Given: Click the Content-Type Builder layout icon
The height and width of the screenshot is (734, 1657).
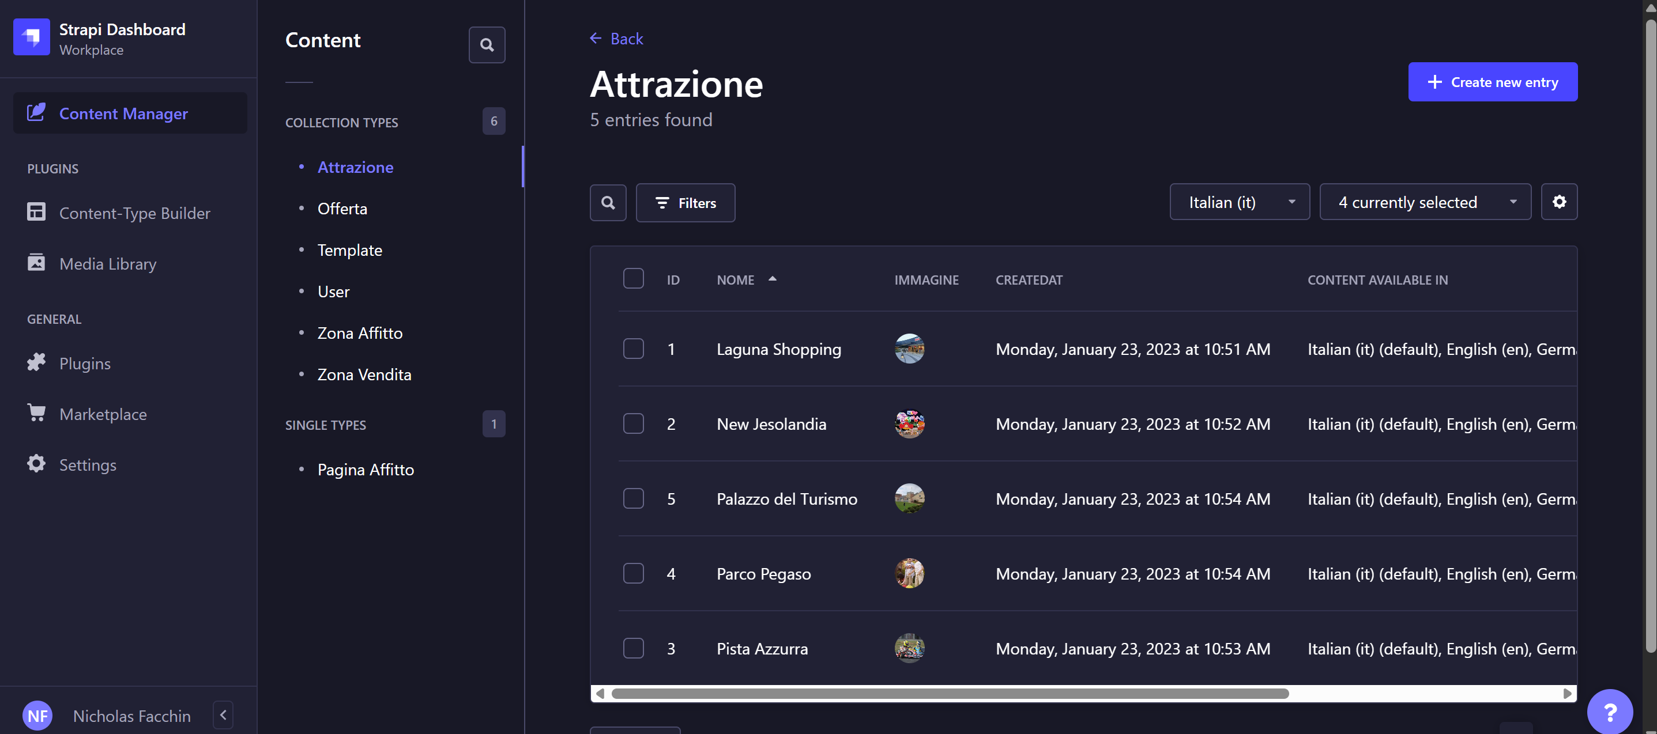Looking at the screenshot, I should (36, 211).
